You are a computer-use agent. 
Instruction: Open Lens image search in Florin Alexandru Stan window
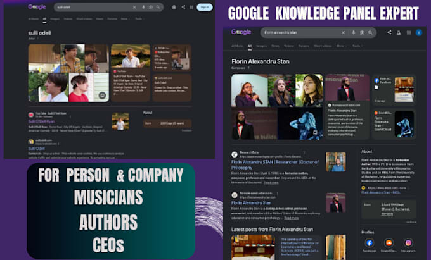tap(362, 33)
